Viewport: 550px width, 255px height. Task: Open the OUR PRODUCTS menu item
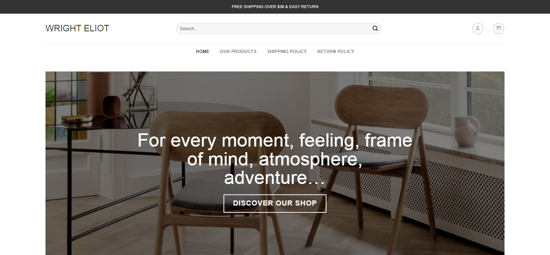[x=238, y=51]
